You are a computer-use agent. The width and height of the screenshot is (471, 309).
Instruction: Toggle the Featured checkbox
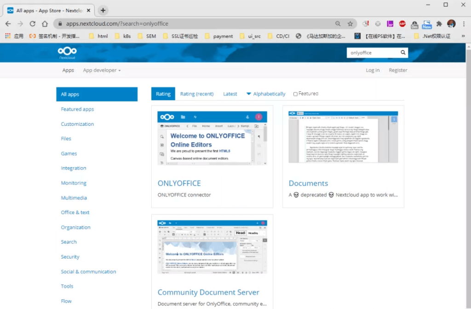click(x=295, y=94)
